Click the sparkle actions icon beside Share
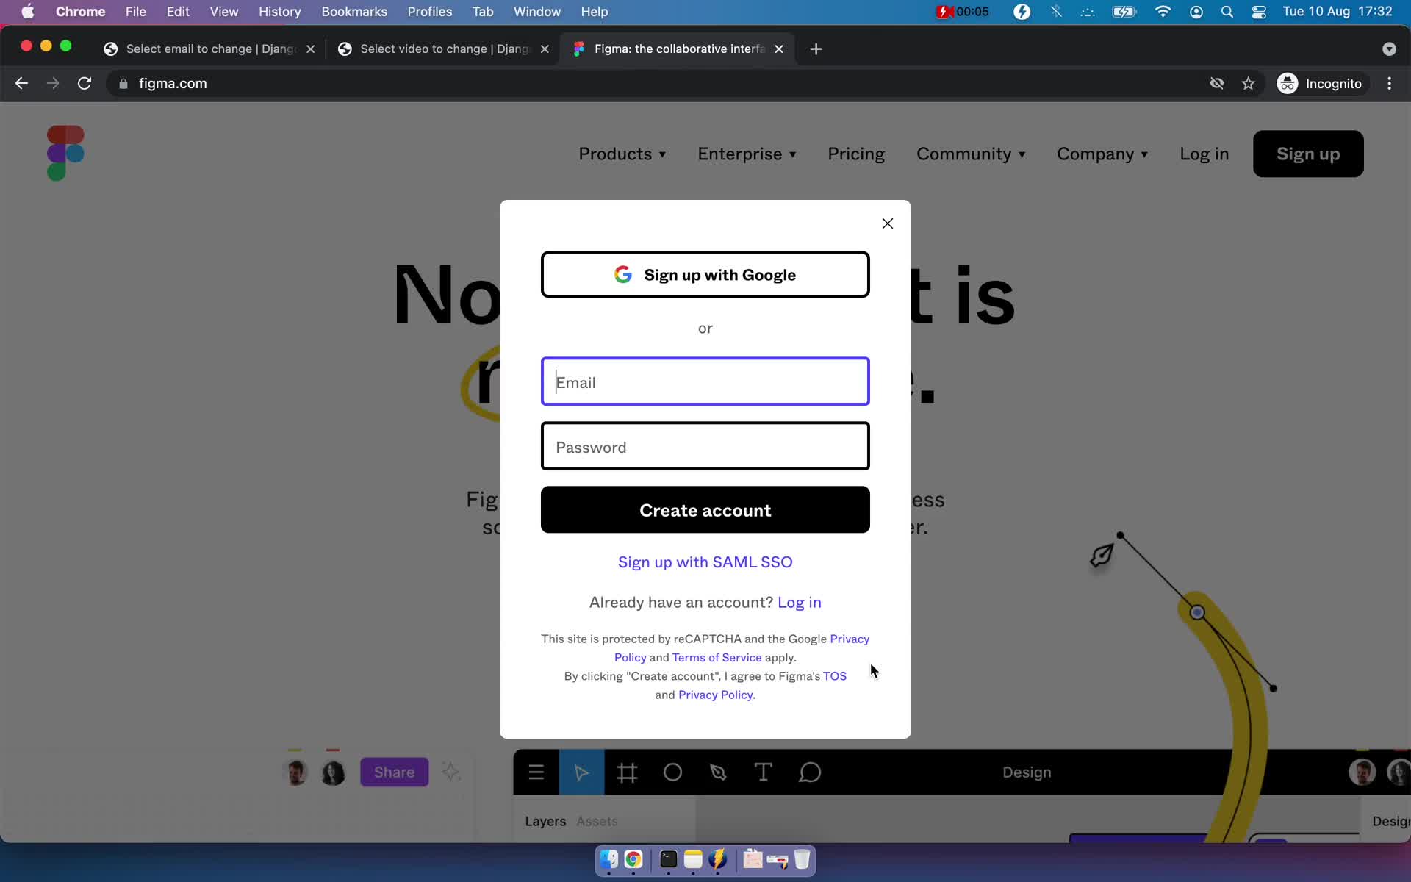1411x882 pixels. click(x=451, y=772)
